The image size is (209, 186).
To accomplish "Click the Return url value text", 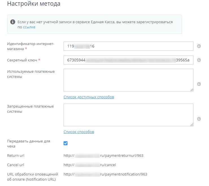I will tap(105, 155).
